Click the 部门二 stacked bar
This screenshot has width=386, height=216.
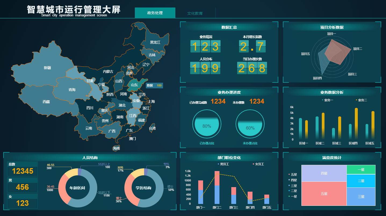point(217,187)
